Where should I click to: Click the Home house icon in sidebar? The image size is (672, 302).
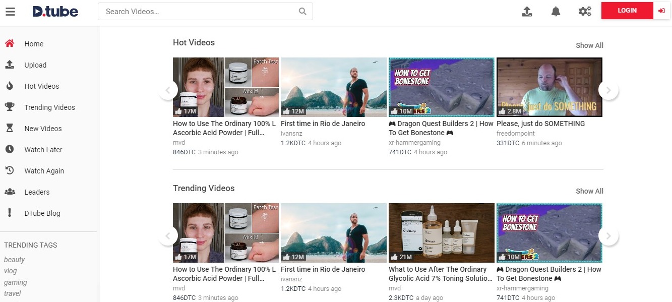pyautogui.click(x=10, y=44)
